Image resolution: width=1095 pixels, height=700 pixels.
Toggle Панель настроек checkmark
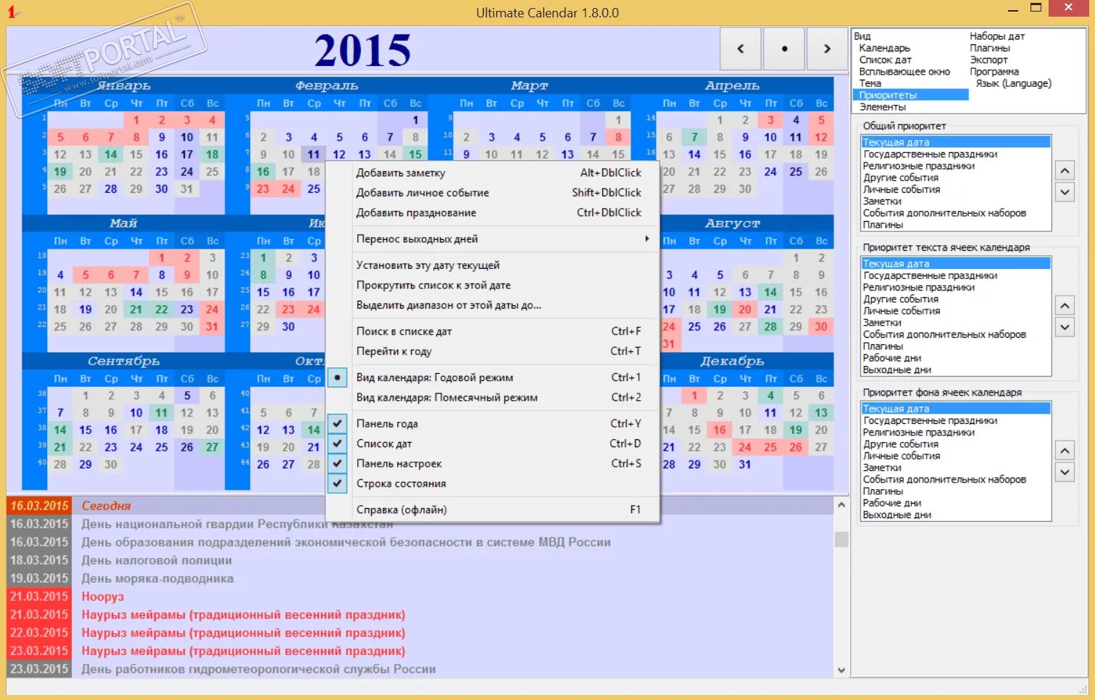pos(337,463)
